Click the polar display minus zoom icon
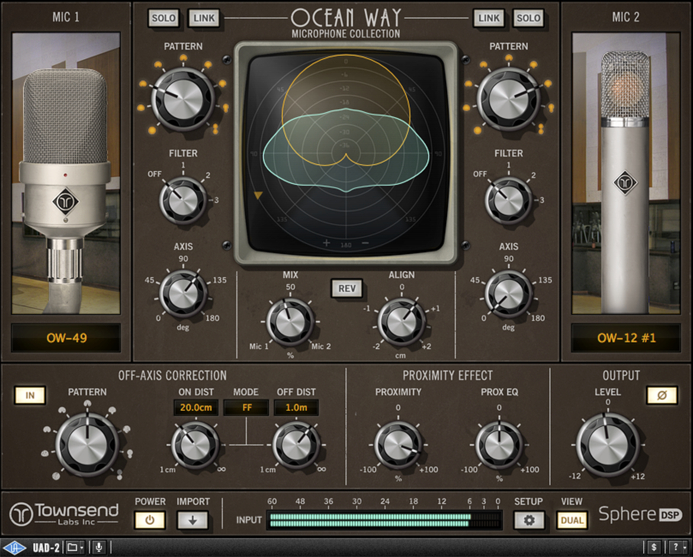The image size is (693, 557). [365, 243]
